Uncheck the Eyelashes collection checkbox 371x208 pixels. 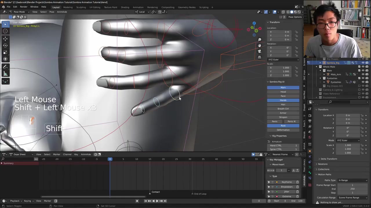click(359, 78)
